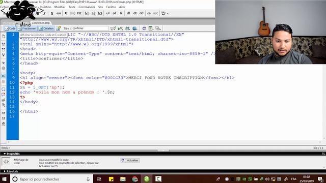The image size is (326, 183).
Task: Open the Texte menu
Action: (x=72, y=7)
